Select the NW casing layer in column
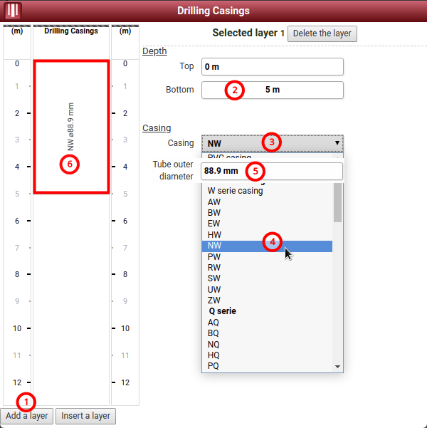The width and height of the screenshot is (427, 428). click(71, 127)
